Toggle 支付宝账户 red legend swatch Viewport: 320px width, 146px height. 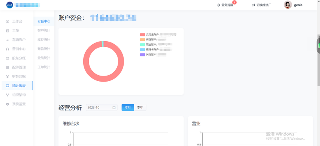tap(142, 34)
